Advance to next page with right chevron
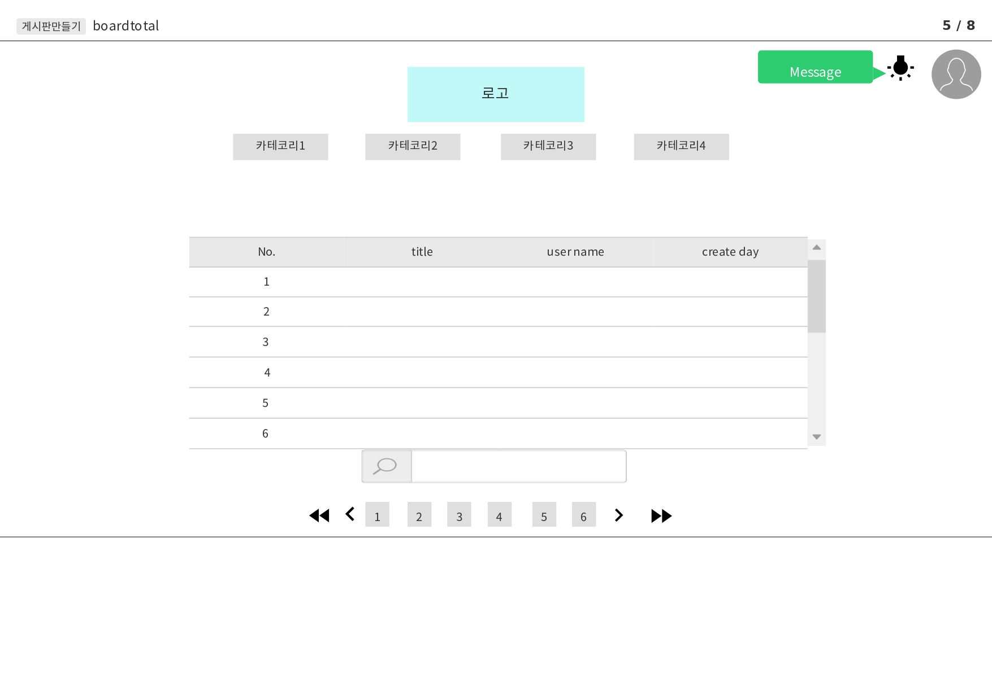 pos(618,515)
